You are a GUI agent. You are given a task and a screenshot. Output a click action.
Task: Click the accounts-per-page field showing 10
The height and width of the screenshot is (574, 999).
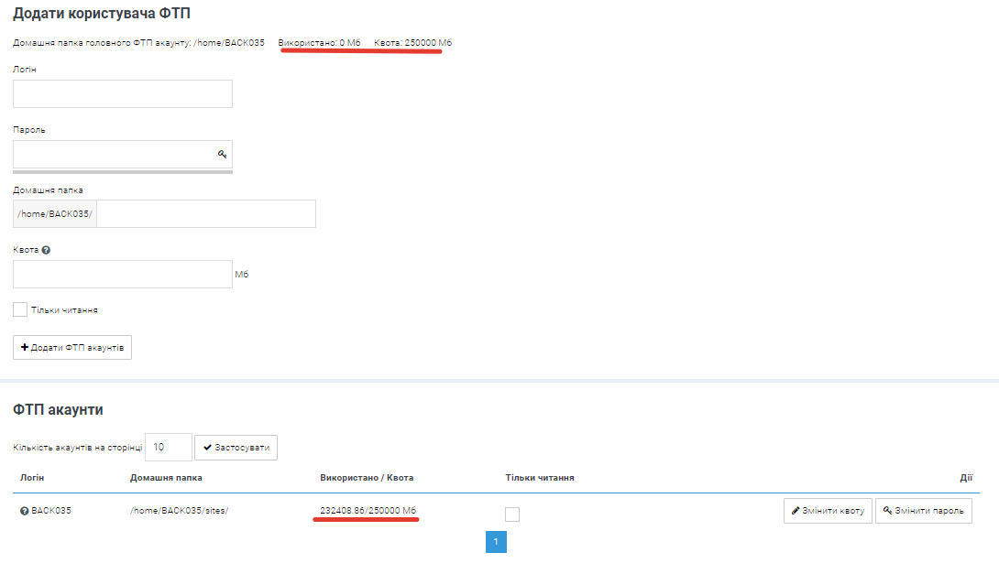click(169, 448)
